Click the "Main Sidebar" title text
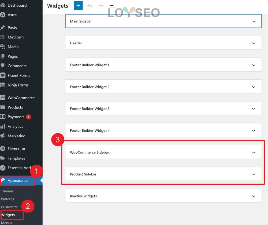268x225 pixels. [x=81, y=21]
